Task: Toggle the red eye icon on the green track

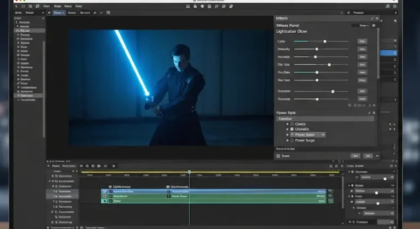Action: tap(104, 196)
